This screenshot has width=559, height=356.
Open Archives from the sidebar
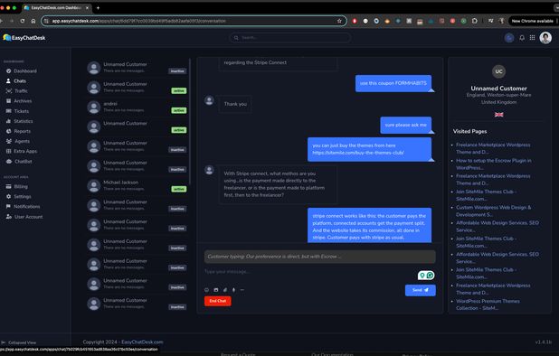19,101
